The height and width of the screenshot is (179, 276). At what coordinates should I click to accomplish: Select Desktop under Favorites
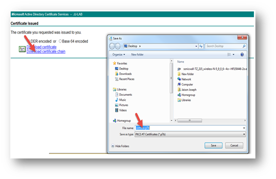click(122, 68)
